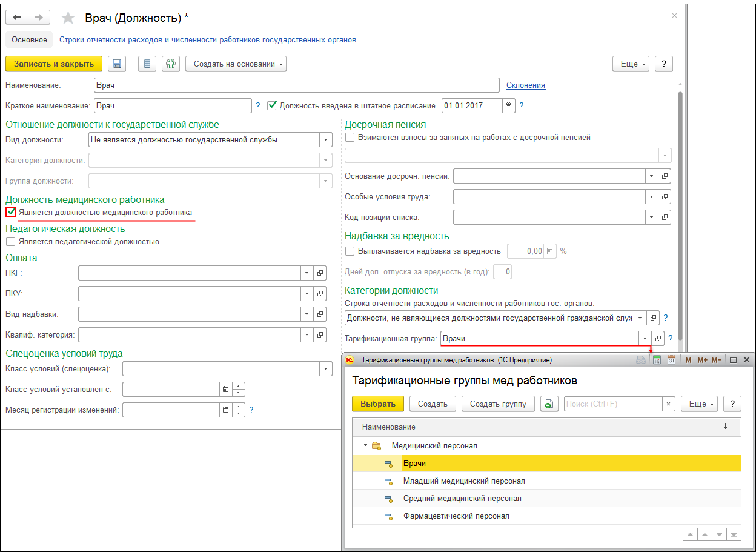The width and height of the screenshot is (756, 552).
Task: Open the ПКГ field's linked item
Action: (320, 273)
